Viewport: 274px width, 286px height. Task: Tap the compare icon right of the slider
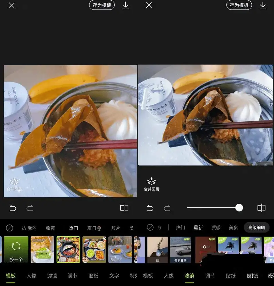(261, 208)
